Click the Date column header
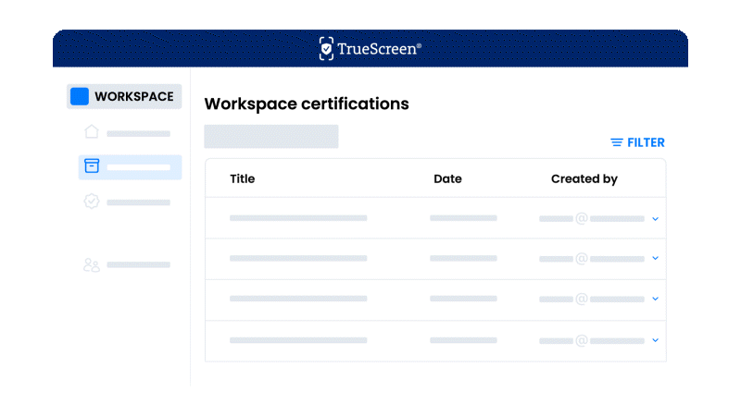Screen dimensions: 741x416 (x=447, y=178)
